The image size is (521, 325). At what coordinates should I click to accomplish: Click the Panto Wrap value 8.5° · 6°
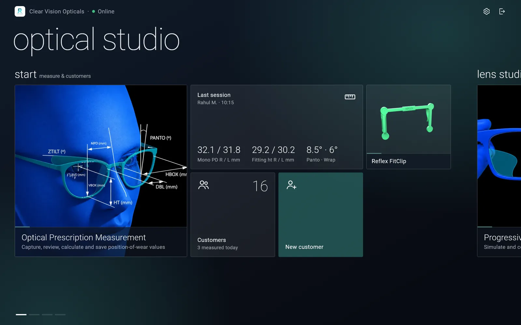click(322, 150)
